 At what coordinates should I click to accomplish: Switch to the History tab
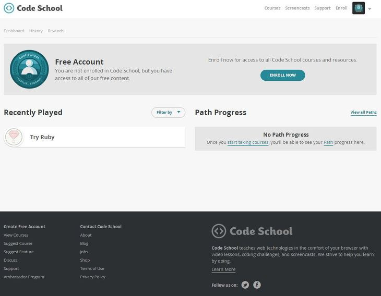(x=36, y=31)
